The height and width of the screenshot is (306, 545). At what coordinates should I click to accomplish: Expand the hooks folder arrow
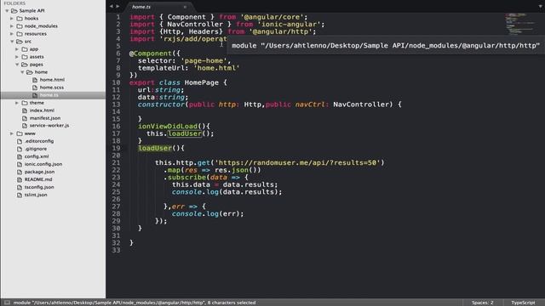click(12, 19)
